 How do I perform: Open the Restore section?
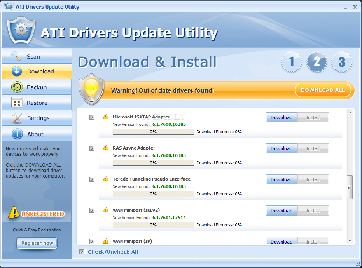pos(37,103)
